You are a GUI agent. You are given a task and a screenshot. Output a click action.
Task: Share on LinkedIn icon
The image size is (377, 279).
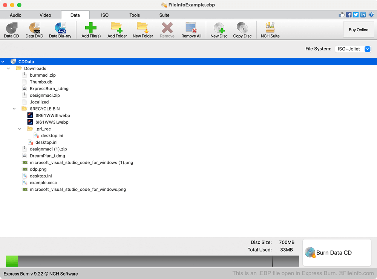pyautogui.click(x=363, y=15)
